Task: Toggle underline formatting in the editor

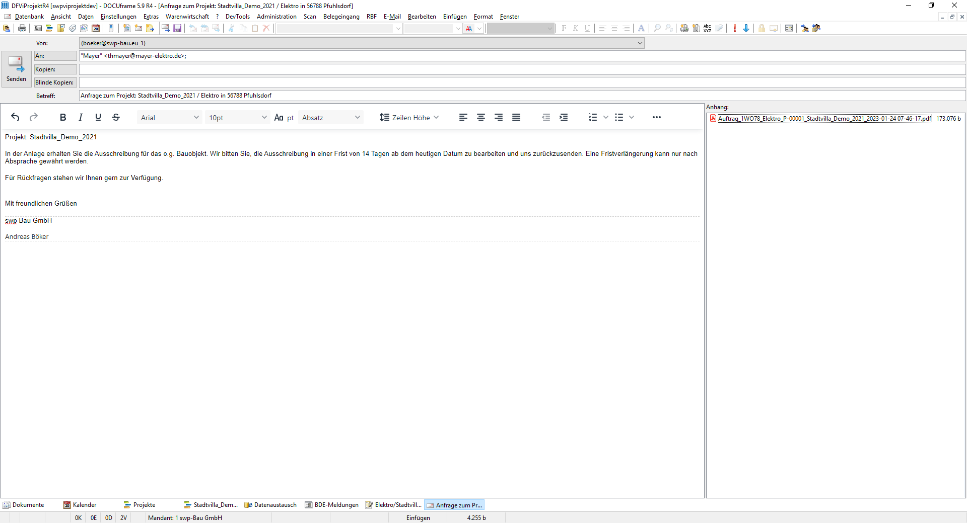Action: 98,117
